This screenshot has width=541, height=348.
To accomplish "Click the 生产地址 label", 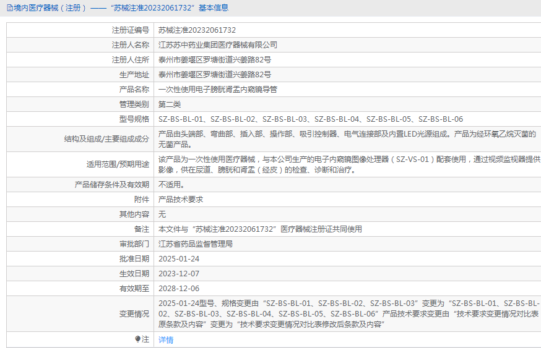I will click(134, 75).
